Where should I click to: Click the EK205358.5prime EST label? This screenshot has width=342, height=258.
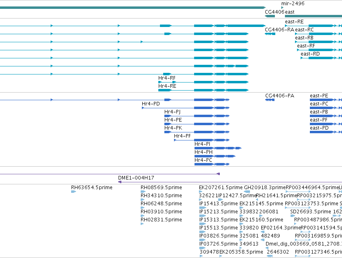tap(241, 252)
